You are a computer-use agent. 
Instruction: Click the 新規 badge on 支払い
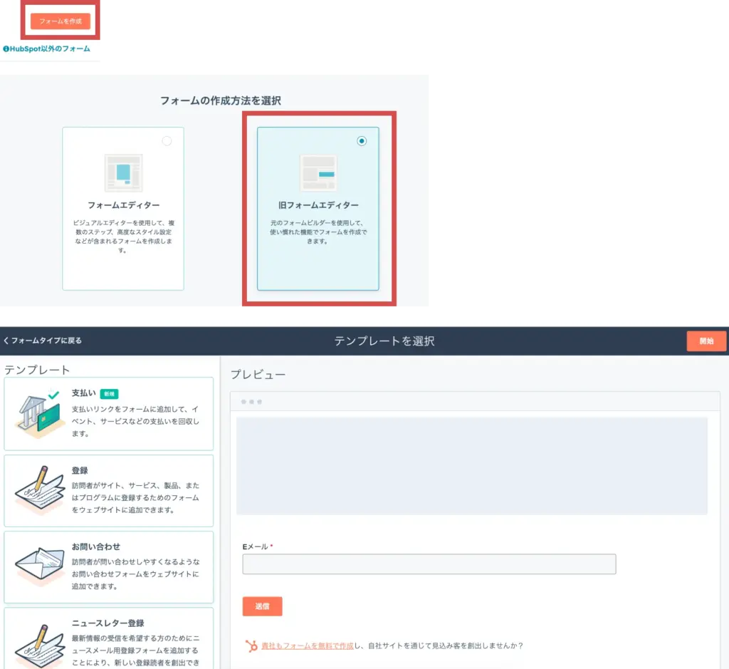click(109, 393)
